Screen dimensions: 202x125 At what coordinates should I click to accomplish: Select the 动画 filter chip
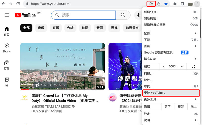point(85,28)
